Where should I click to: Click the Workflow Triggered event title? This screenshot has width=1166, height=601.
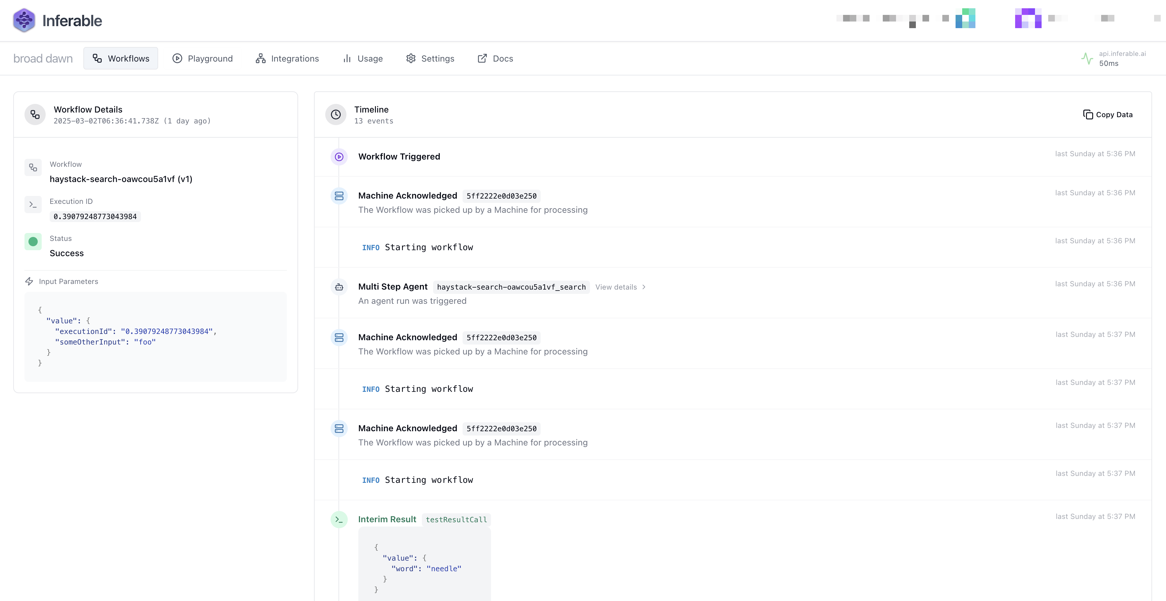pyautogui.click(x=399, y=156)
